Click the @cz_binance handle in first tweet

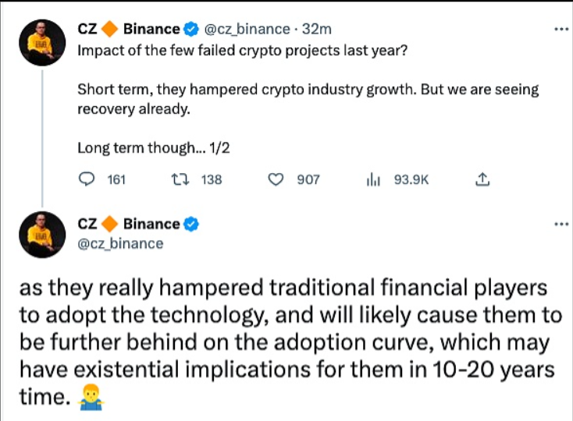coord(246,30)
